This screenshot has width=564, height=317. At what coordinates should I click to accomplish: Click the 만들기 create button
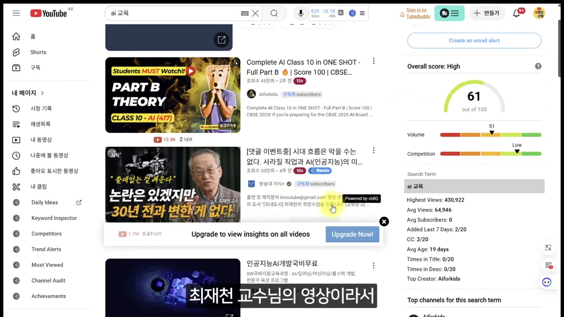click(x=487, y=13)
